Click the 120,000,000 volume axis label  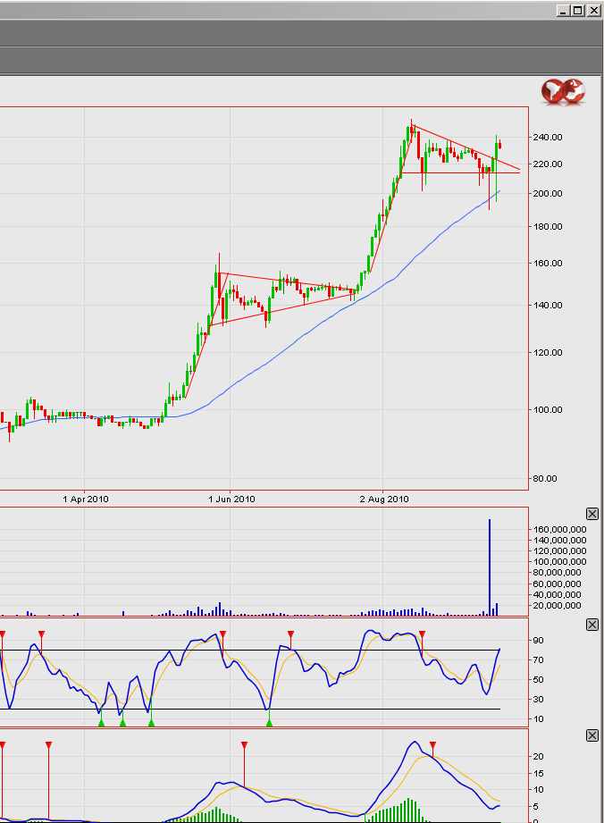559,550
